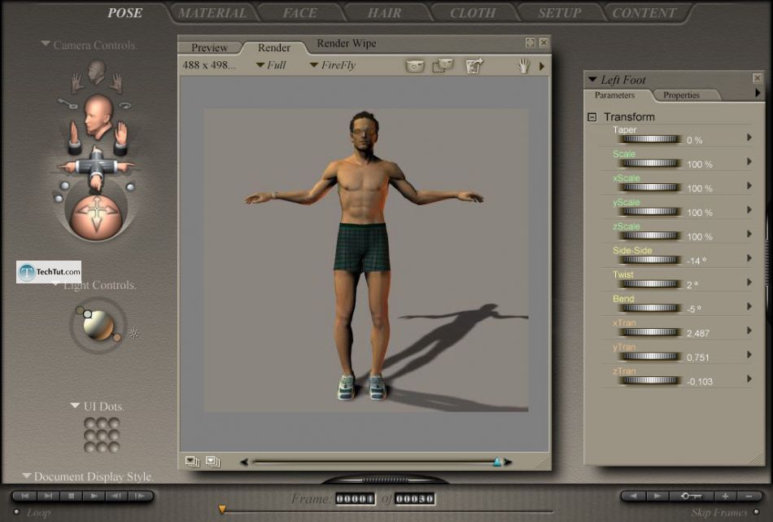Open the Bend dial options arrow
This screenshot has width=773, height=522.
[x=749, y=306]
